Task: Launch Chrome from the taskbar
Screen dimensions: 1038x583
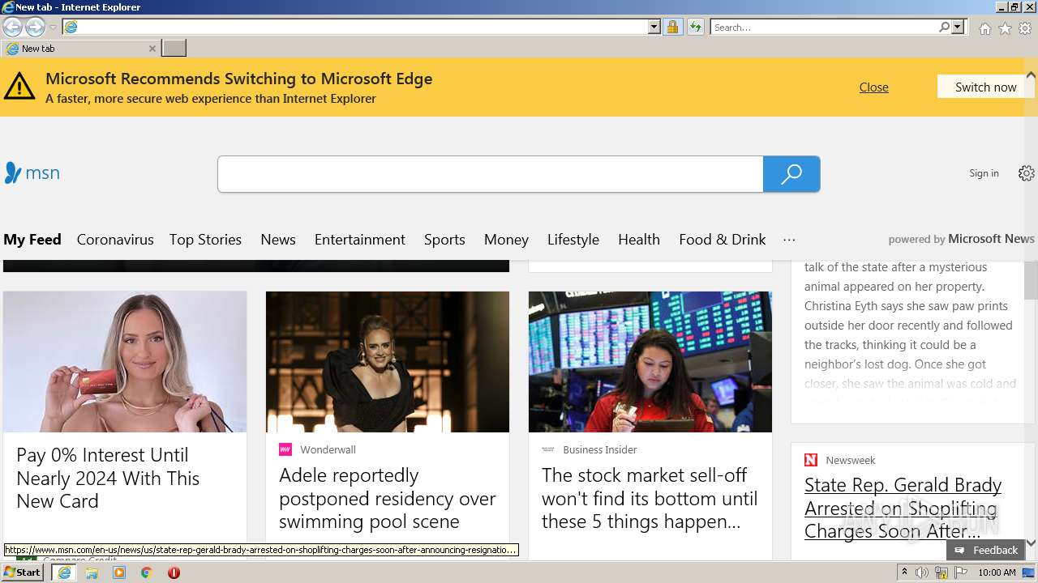Action: click(147, 572)
